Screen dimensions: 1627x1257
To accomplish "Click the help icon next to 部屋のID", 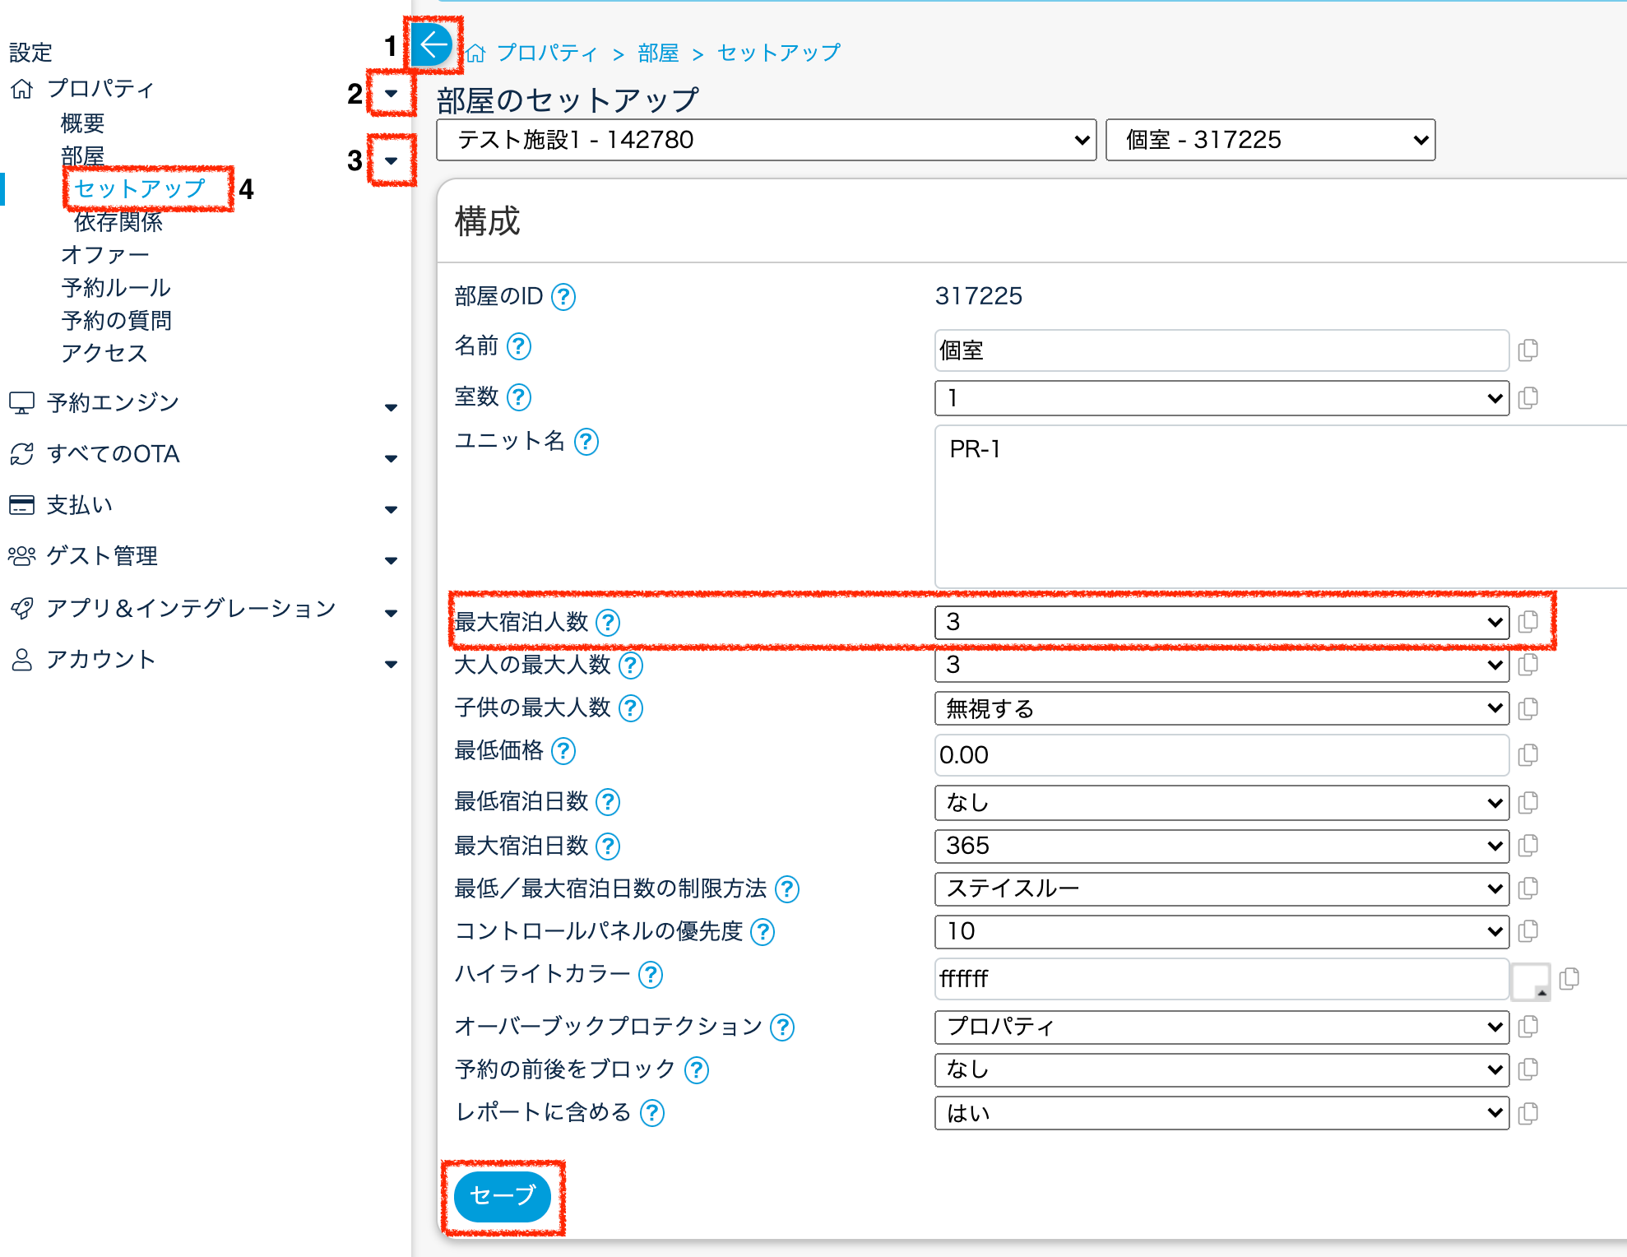I will [x=563, y=297].
